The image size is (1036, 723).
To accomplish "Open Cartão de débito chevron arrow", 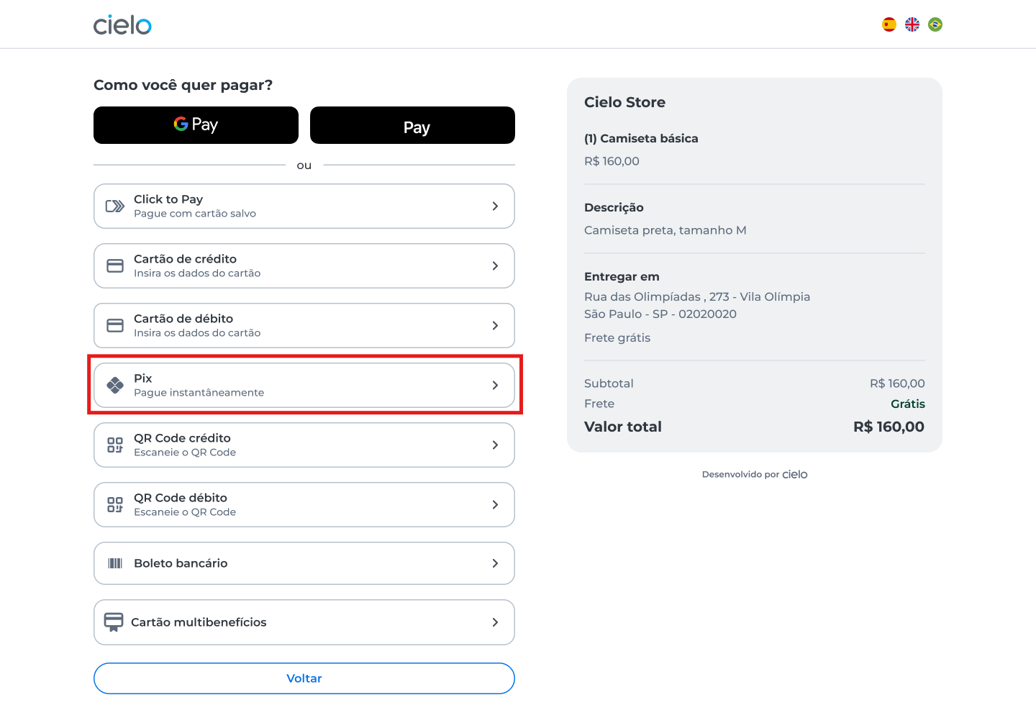I will click(x=495, y=326).
